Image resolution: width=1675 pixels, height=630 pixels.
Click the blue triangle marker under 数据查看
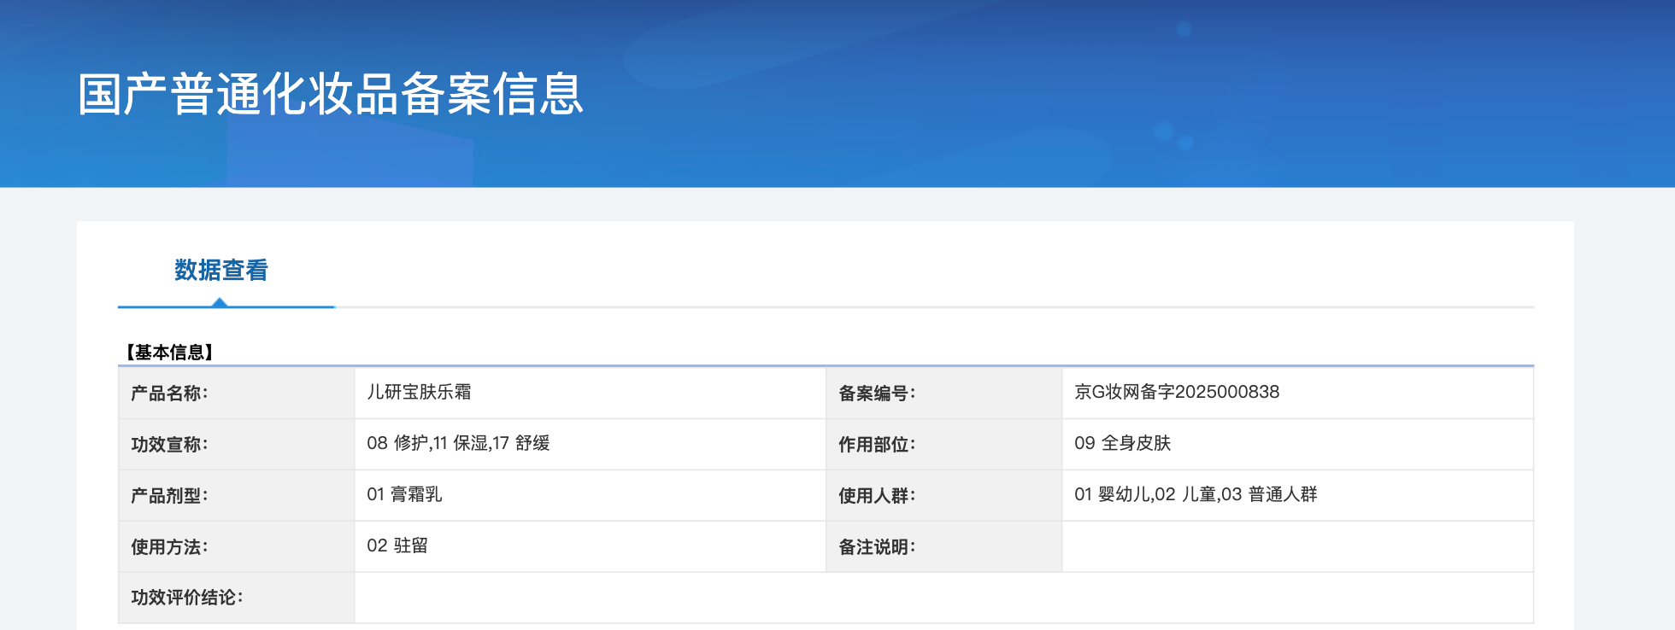coord(220,302)
